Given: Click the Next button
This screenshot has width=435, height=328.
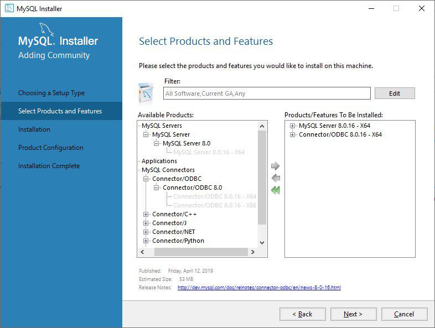Looking at the screenshot, I should (353, 314).
